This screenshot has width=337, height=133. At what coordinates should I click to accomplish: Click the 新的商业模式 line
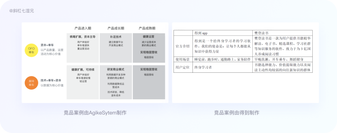pos(149,45)
